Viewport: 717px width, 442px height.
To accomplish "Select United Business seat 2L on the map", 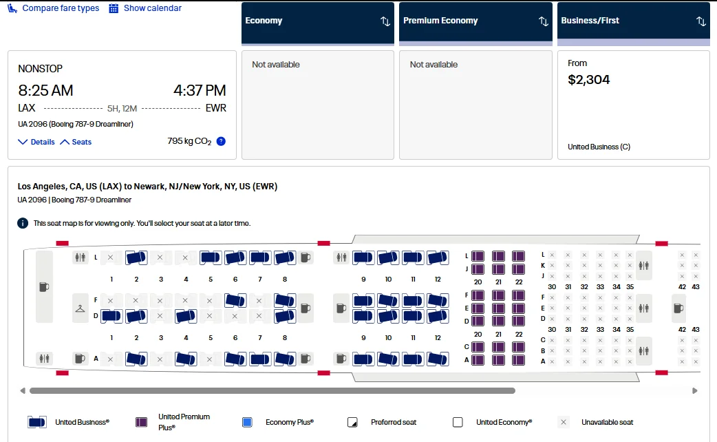I will [x=136, y=257].
